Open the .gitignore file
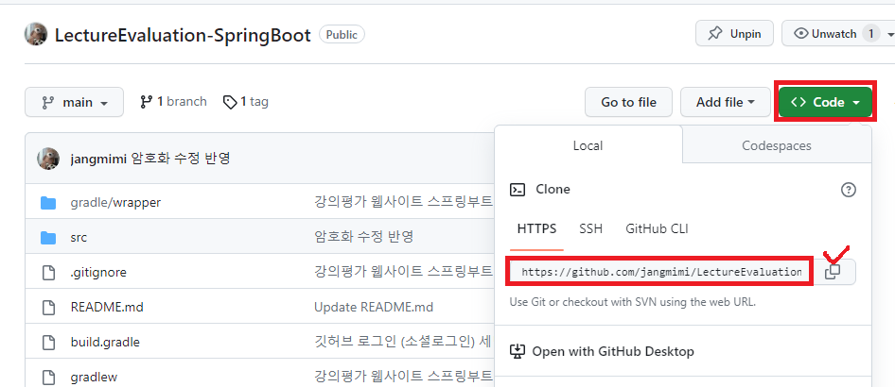This screenshot has height=387, width=895. pyautogui.click(x=98, y=273)
